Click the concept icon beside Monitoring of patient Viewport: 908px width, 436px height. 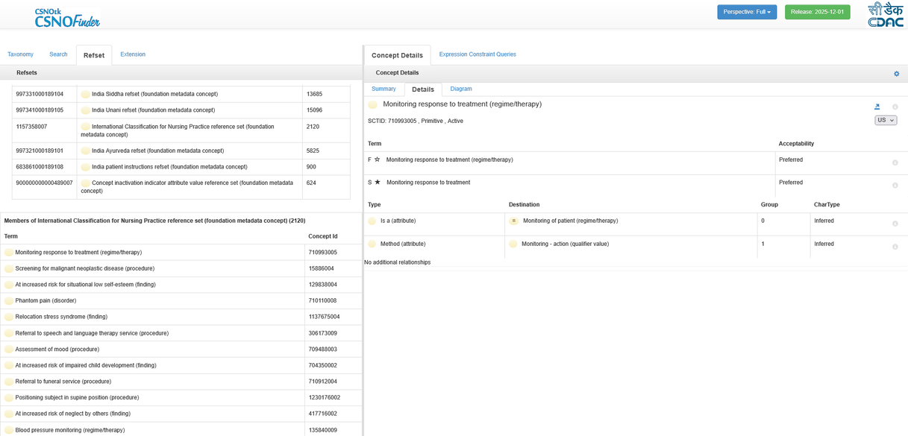513,221
